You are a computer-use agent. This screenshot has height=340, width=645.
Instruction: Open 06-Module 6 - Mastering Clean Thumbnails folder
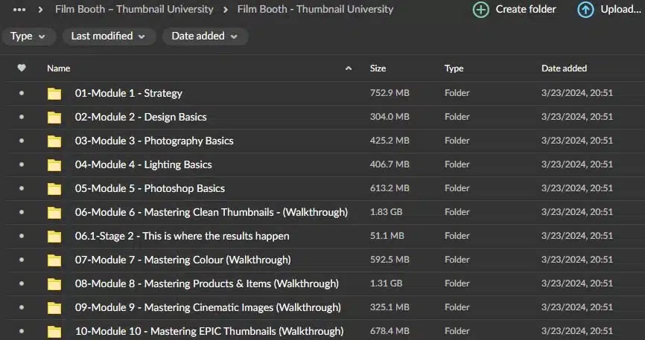[212, 213]
